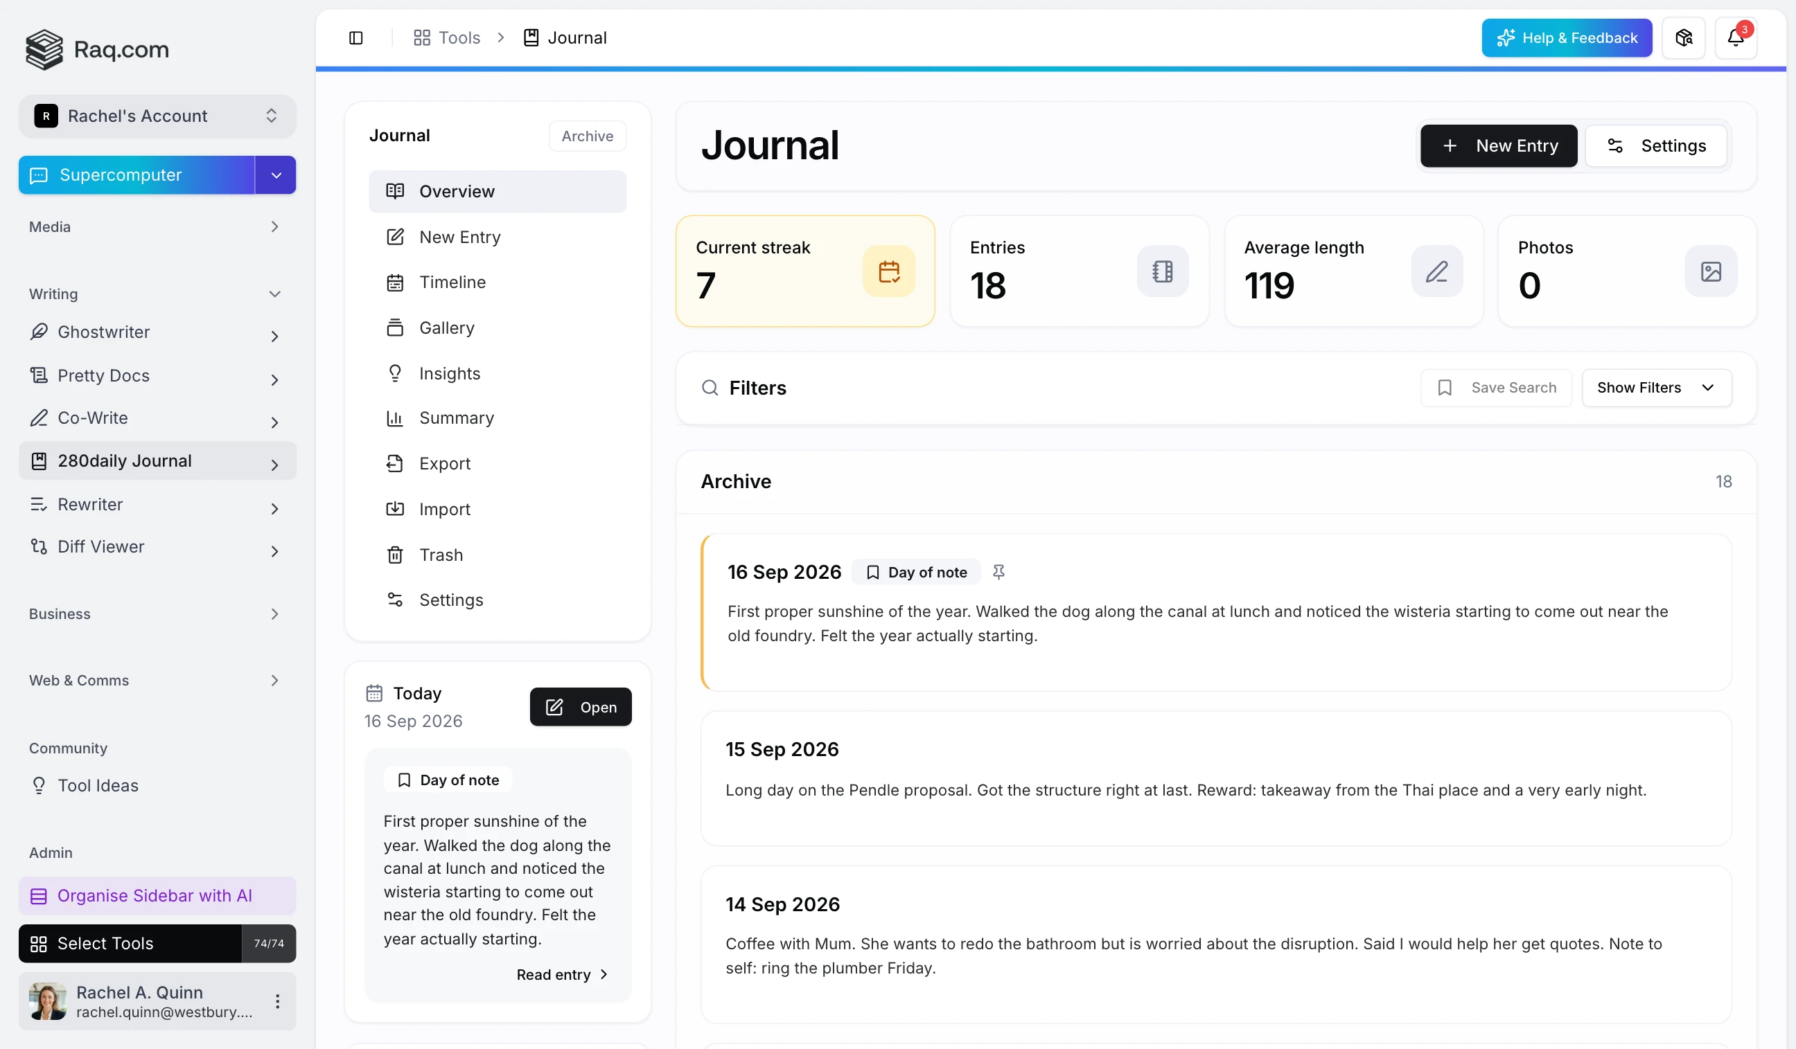Open the Summary page
1796x1049 pixels.
498,418
